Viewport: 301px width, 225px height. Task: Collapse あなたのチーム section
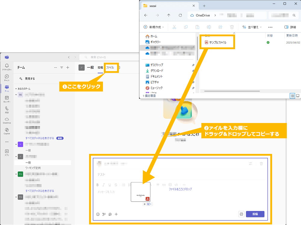click(16, 89)
